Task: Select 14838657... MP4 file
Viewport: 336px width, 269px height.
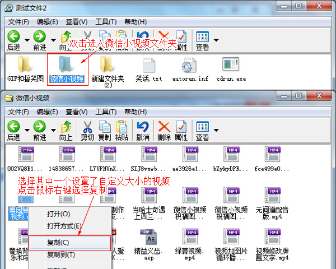Action: [x=67, y=159]
